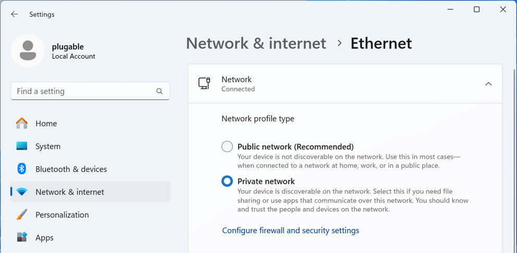The height and width of the screenshot is (253, 517).
Task: Collapse the Network section chevron
Action: pyautogui.click(x=488, y=84)
